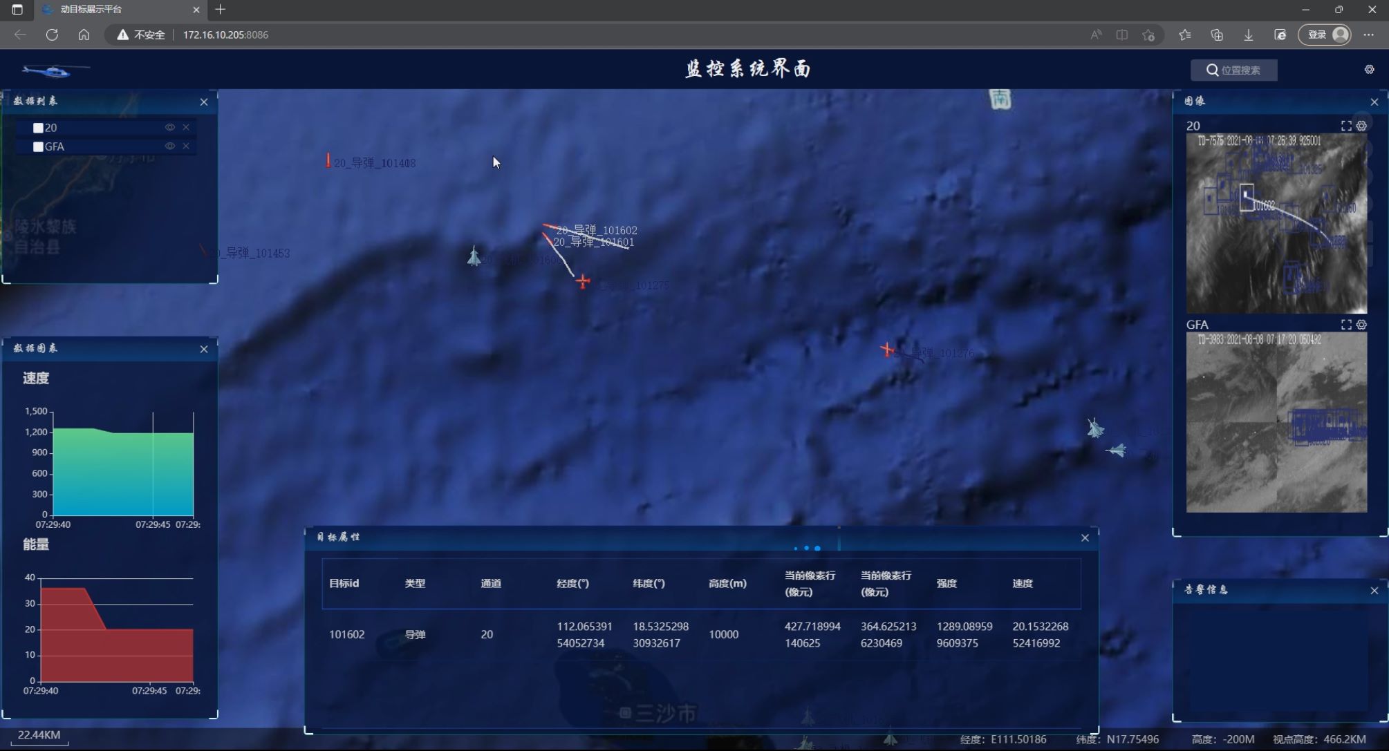Screen dimensions: 1389x751
Task: Toggle eye visibility for layer 20
Action: click(x=169, y=127)
